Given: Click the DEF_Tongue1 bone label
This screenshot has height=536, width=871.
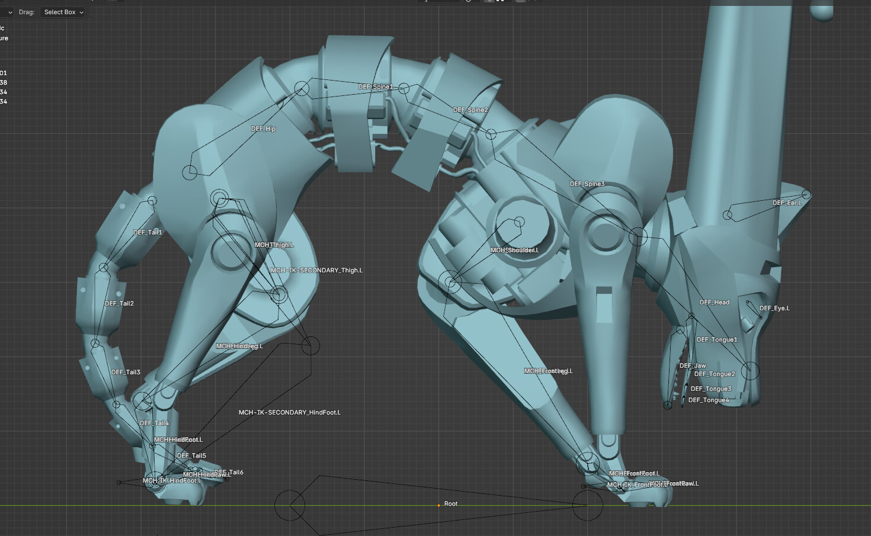Looking at the screenshot, I should (716, 339).
